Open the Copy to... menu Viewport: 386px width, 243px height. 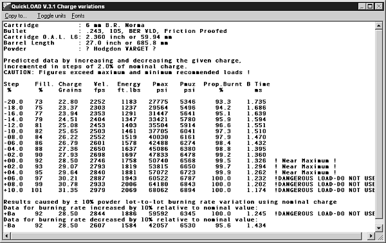(15, 15)
